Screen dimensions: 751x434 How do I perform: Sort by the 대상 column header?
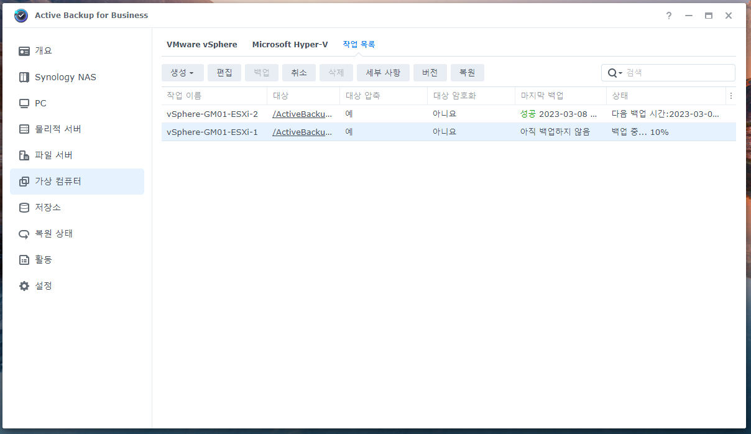[303, 96]
